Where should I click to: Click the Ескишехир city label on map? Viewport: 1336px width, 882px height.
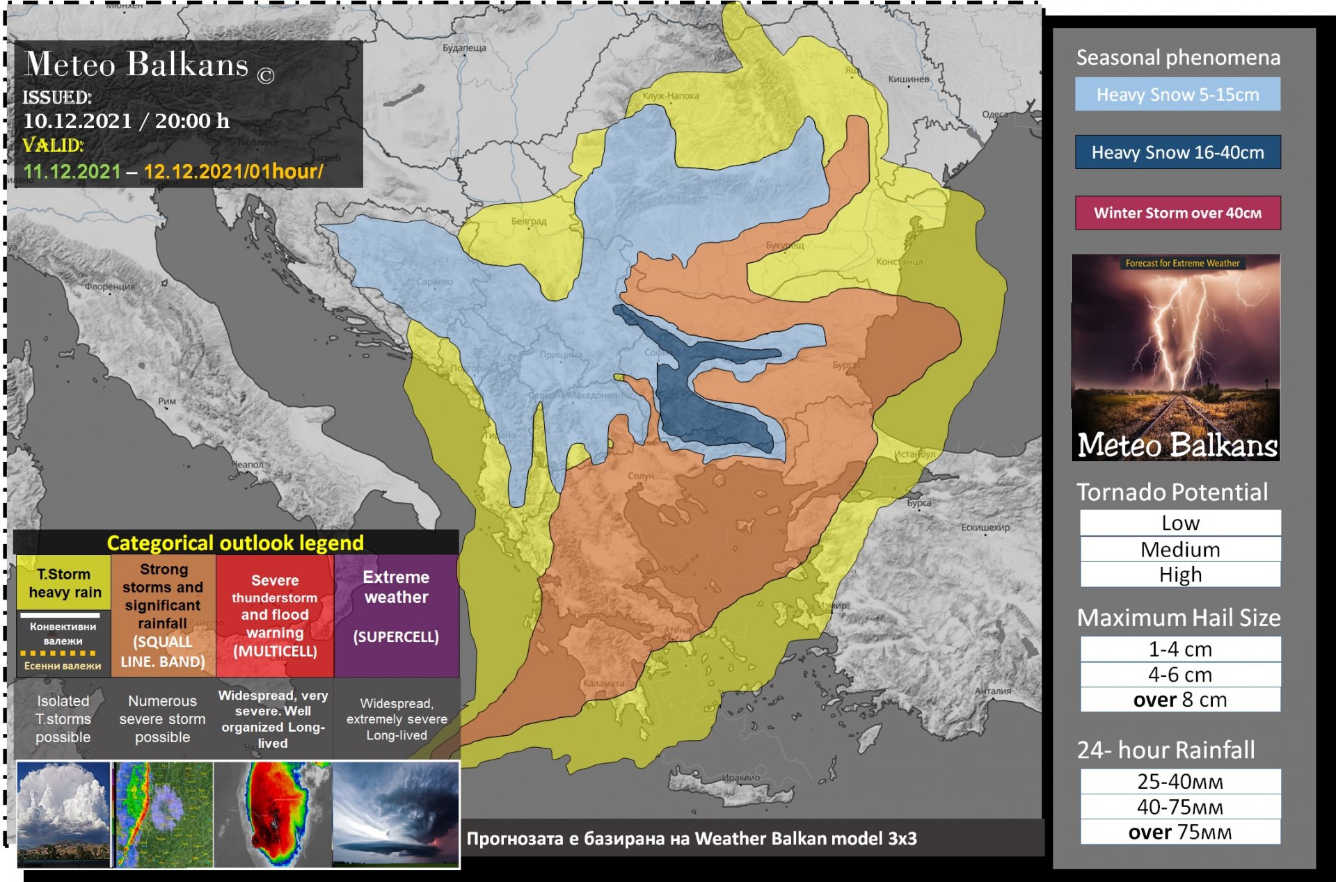click(985, 527)
